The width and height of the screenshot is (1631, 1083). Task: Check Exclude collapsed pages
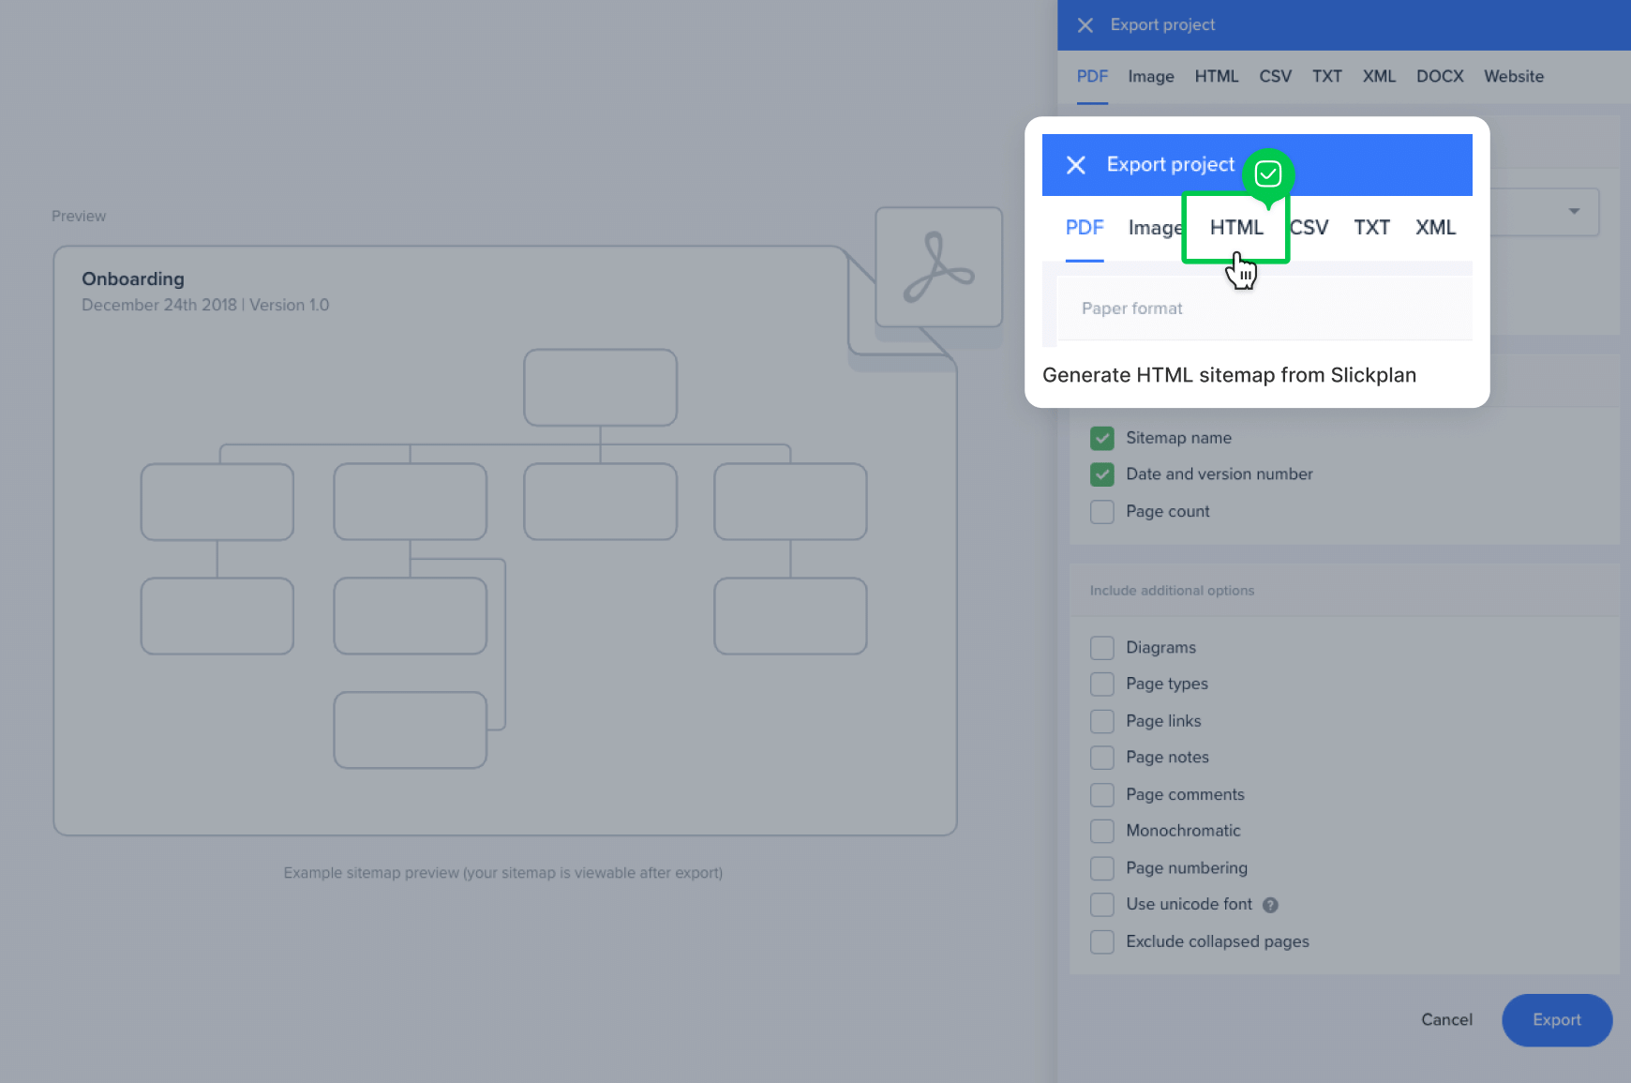click(1102, 941)
